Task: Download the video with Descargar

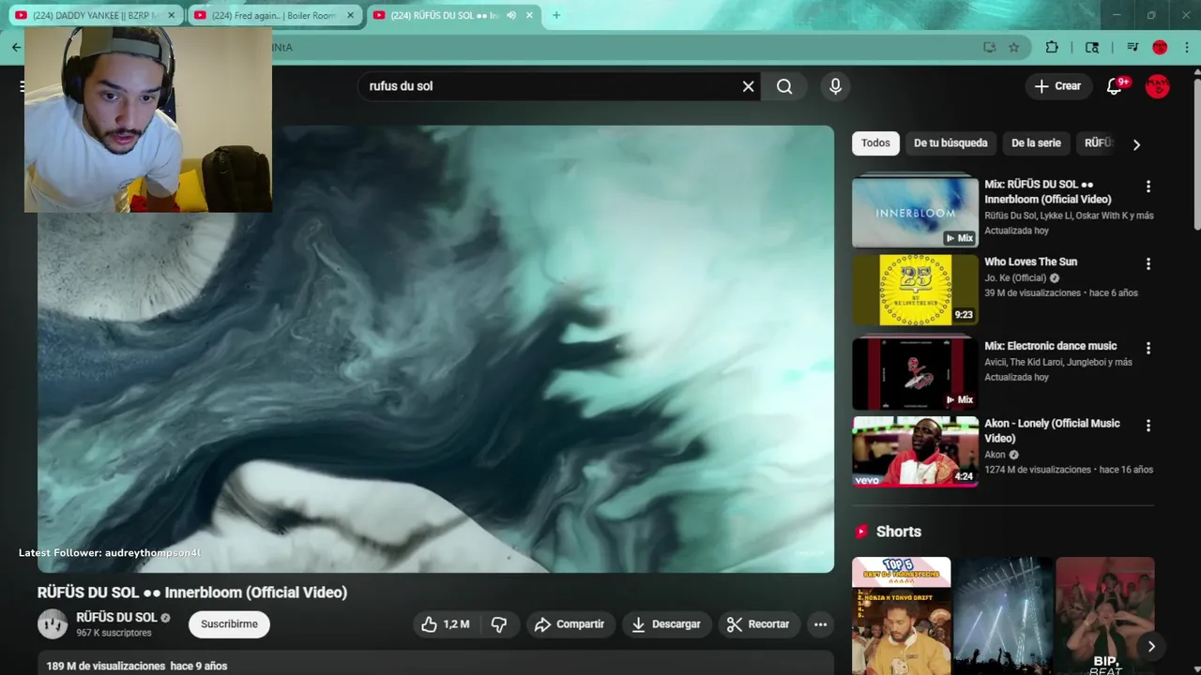Action: coord(666,624)
